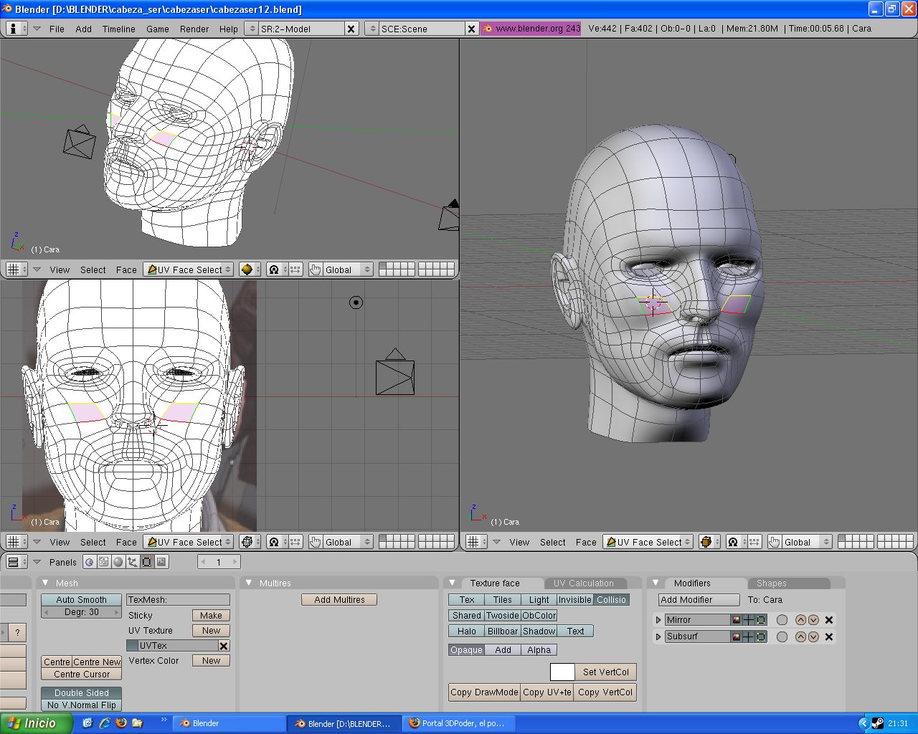Screen dimensions: 918x734
Task: Delete the Subsurf modifier with its X icon
Action: point(829,637)
